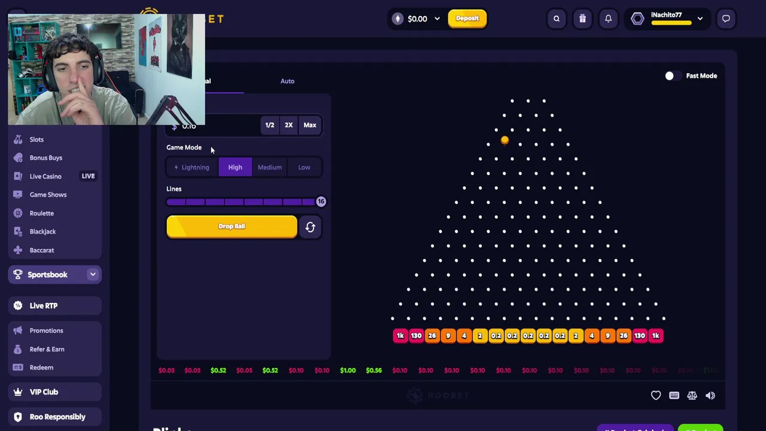Screen dimensions: 766x431
Task: Expand the balance currency dropdown
Action: click(437, 19)
